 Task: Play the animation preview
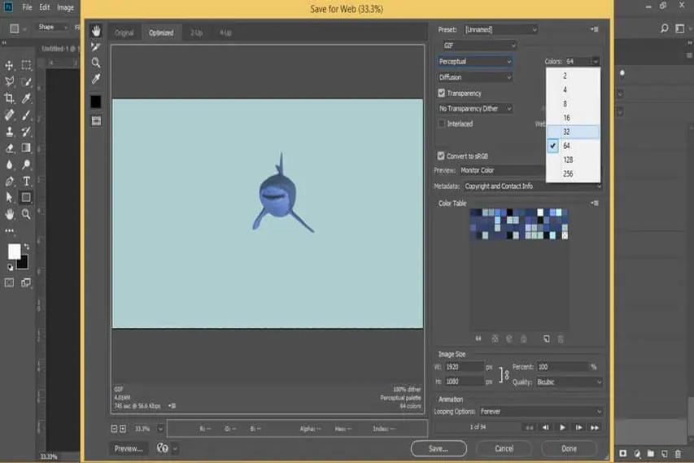pyautogui.click(x=562, y=427)
